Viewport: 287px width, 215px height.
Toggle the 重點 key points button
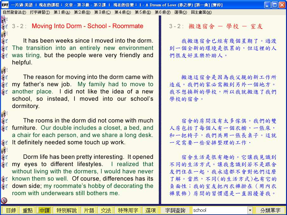pyautogui.click(x=27, y=210)
